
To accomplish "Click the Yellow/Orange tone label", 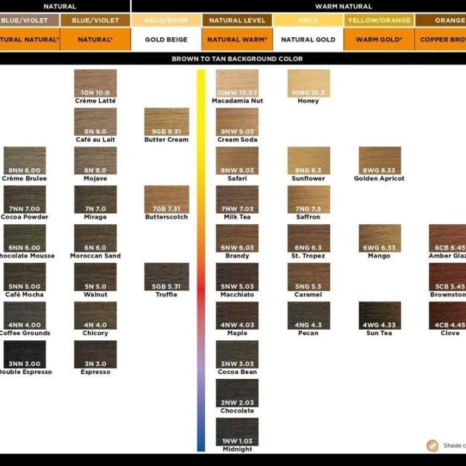I will [x=379, y=20].
